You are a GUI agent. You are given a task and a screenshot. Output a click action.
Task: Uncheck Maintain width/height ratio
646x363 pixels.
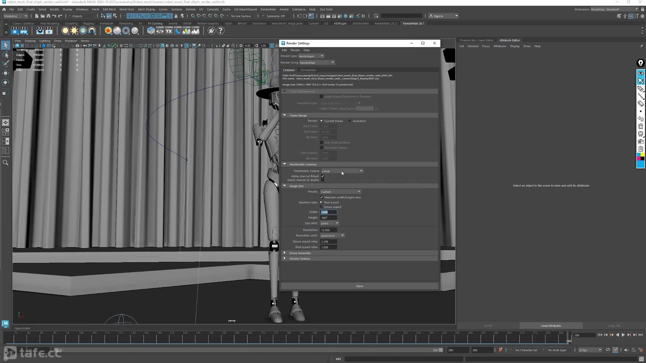(322, 197)
